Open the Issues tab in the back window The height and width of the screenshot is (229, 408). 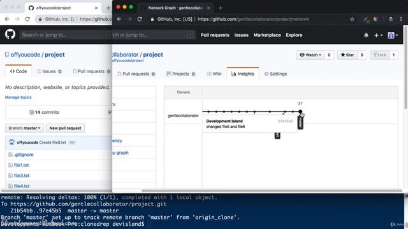click(49, 71)
